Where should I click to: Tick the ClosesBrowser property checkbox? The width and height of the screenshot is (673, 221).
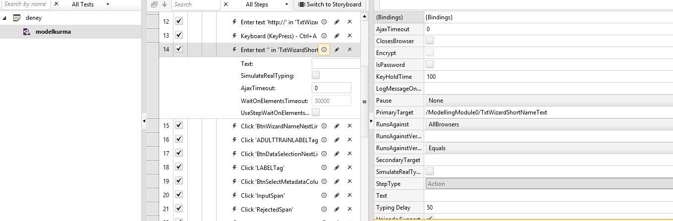click(x=430, y=41)
